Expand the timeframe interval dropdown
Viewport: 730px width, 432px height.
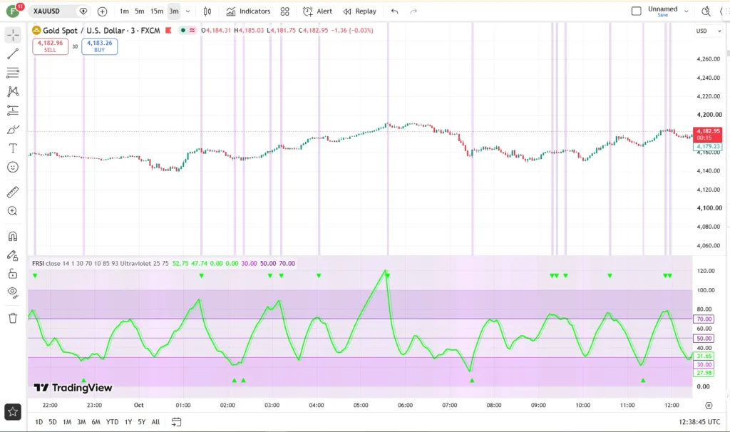click(x=188, y=11)
